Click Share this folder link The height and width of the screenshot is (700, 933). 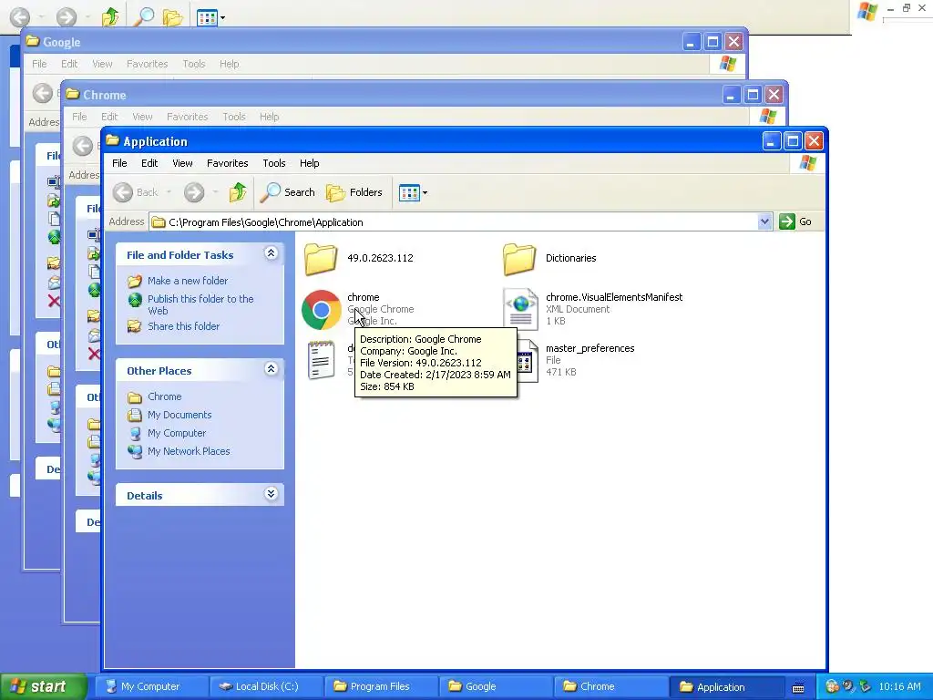(x=183, y=326)
